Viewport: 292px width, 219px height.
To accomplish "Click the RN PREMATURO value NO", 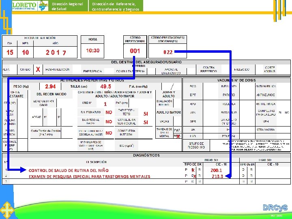I will tap(109, 112).
